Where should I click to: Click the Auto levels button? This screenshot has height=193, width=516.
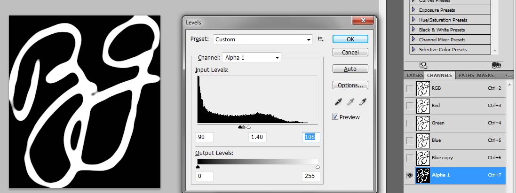(350, 69)
